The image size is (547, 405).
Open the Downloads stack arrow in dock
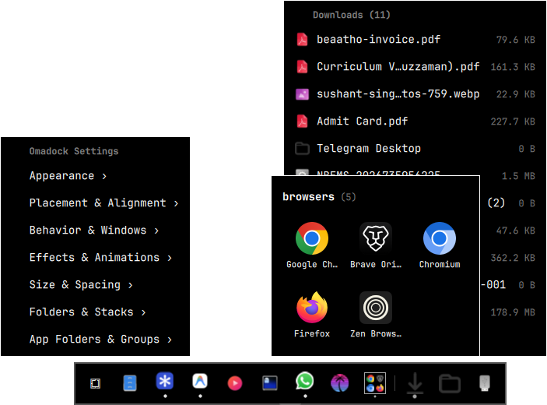coord(415,383)
